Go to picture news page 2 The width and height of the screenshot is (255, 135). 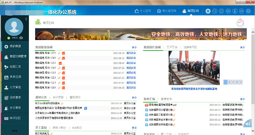pos(229,82)
